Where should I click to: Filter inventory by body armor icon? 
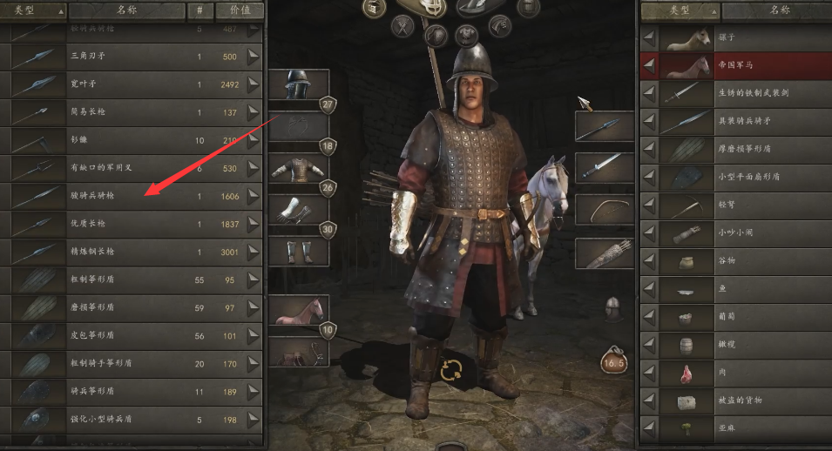(x=467, y=36)
